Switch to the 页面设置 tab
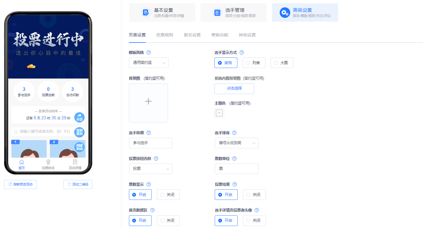The height and width of the screenshot is (228, 423). pos(137,35)
